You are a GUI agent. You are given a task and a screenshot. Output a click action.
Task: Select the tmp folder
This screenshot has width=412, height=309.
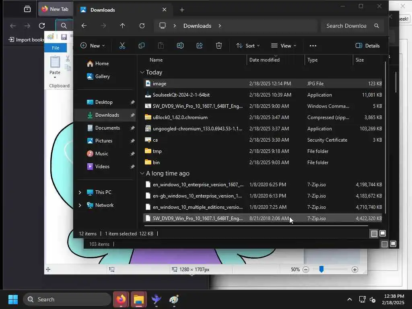click(262, 151)
